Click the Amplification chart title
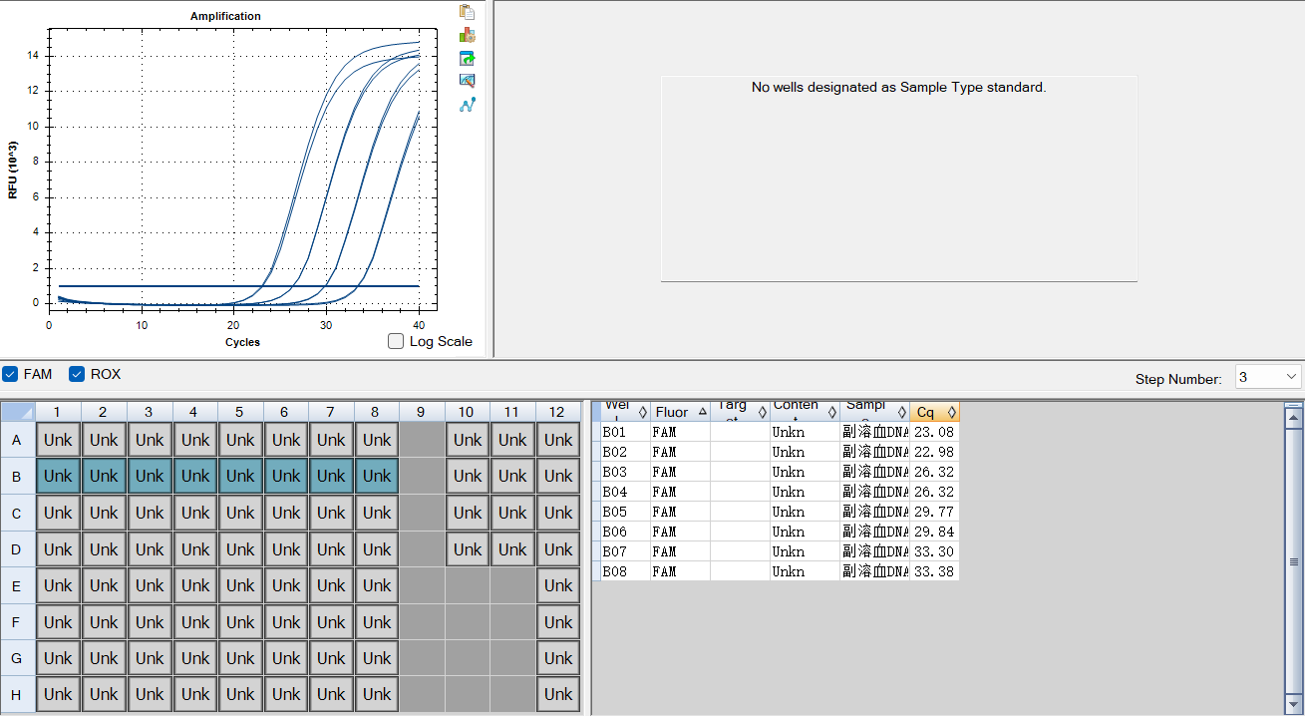Viewport: 1305px width, 716px height. click(x=225, y=16)
